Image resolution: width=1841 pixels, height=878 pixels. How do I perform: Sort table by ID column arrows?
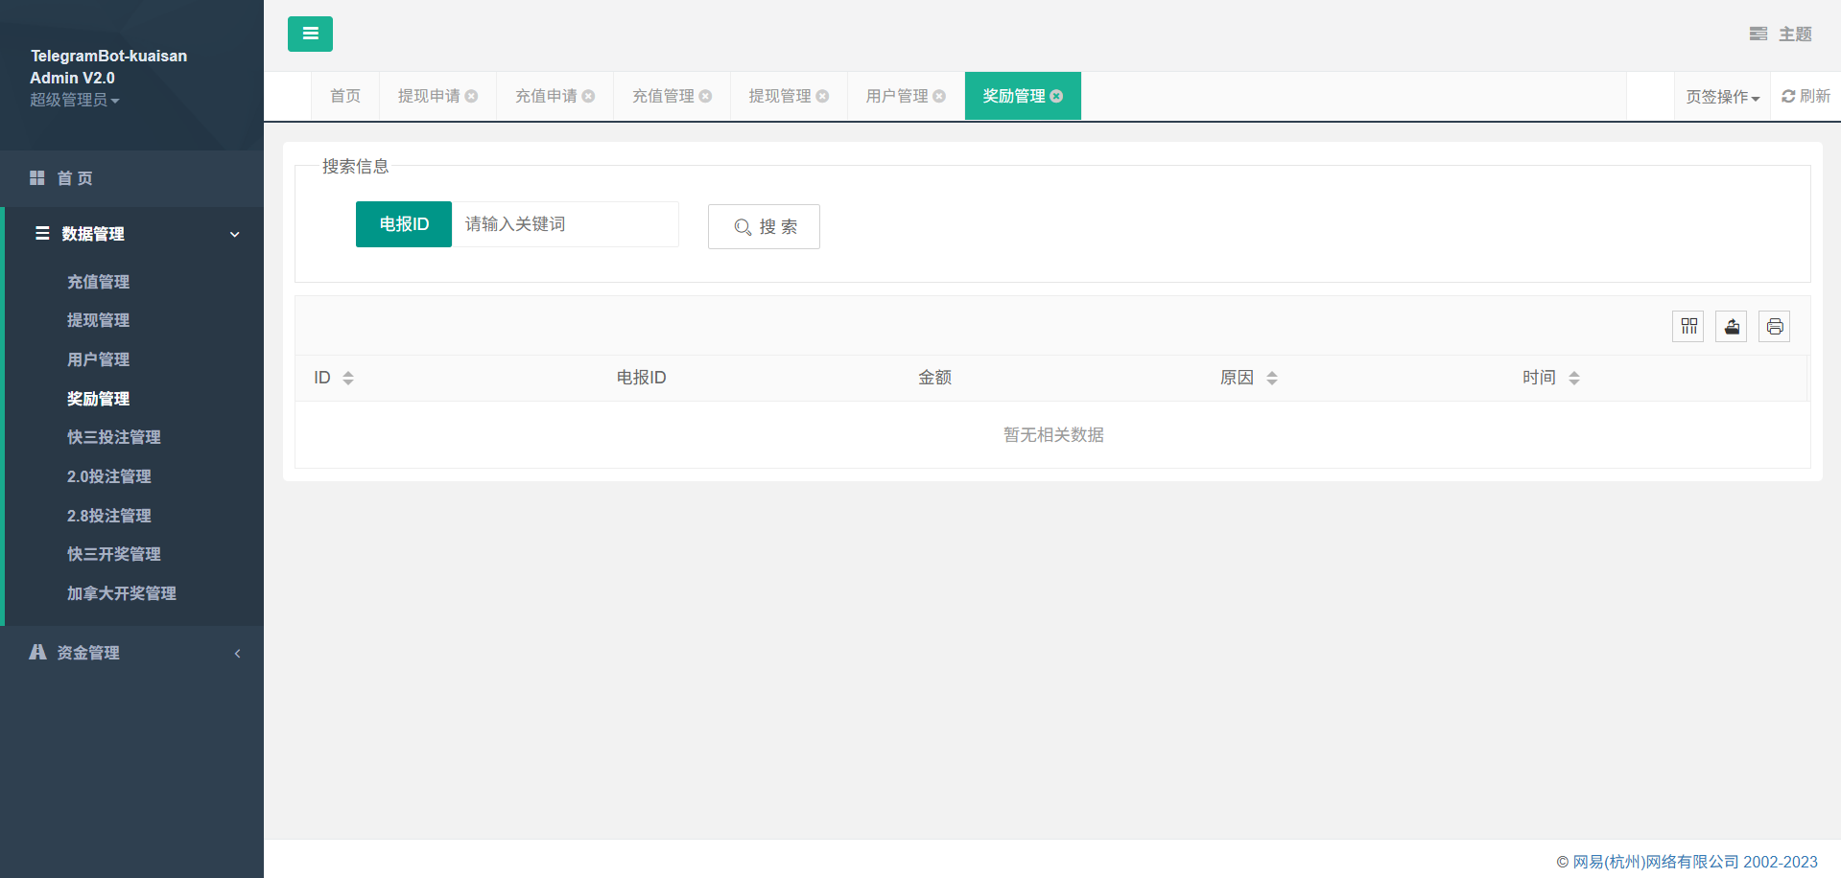pos(348,378)
